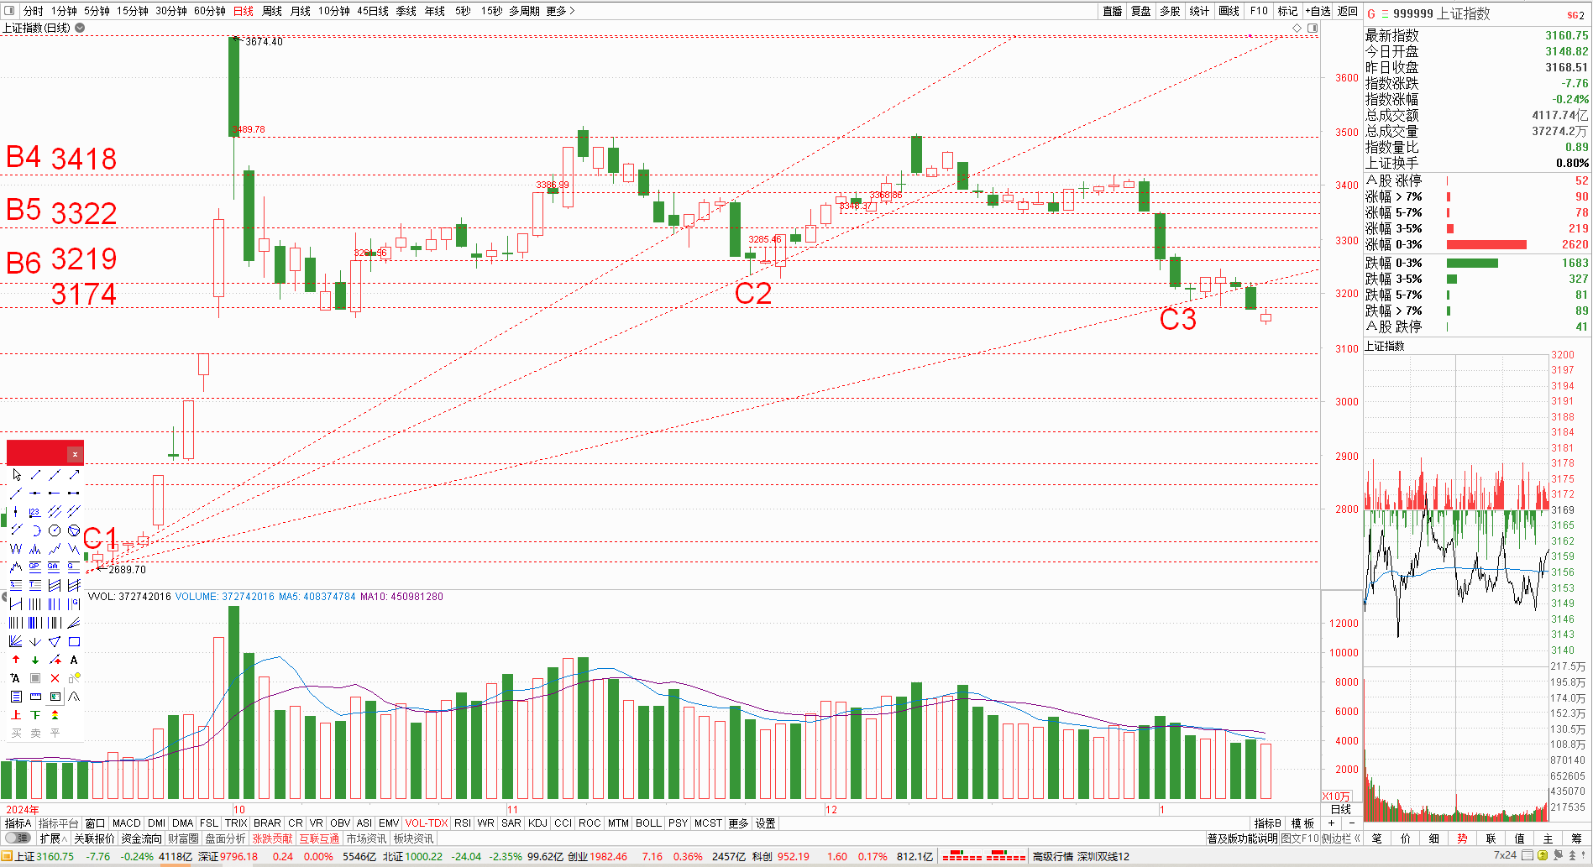The width and height of the screenshot is (1593, 867).
Task: Click the red X delete drawing icon
Action: pos(55,678)
